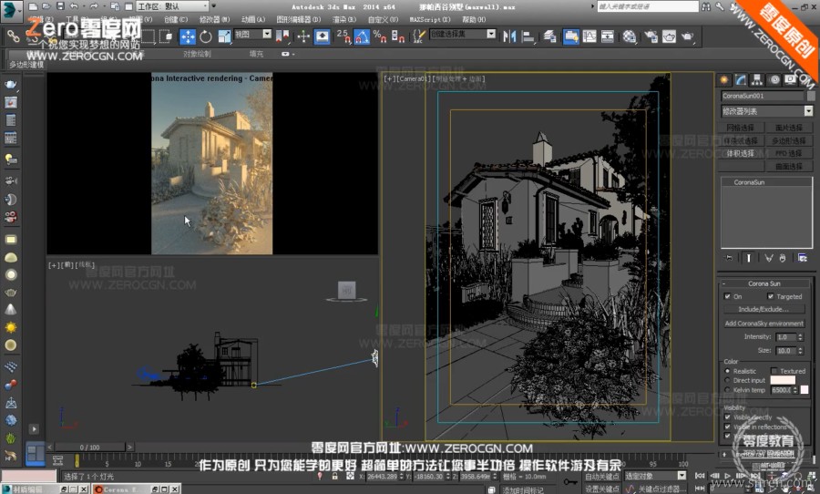Screen dimensions: 820x494
Task: Open the 动画(A) Animation menu
Action: [254, 18]
